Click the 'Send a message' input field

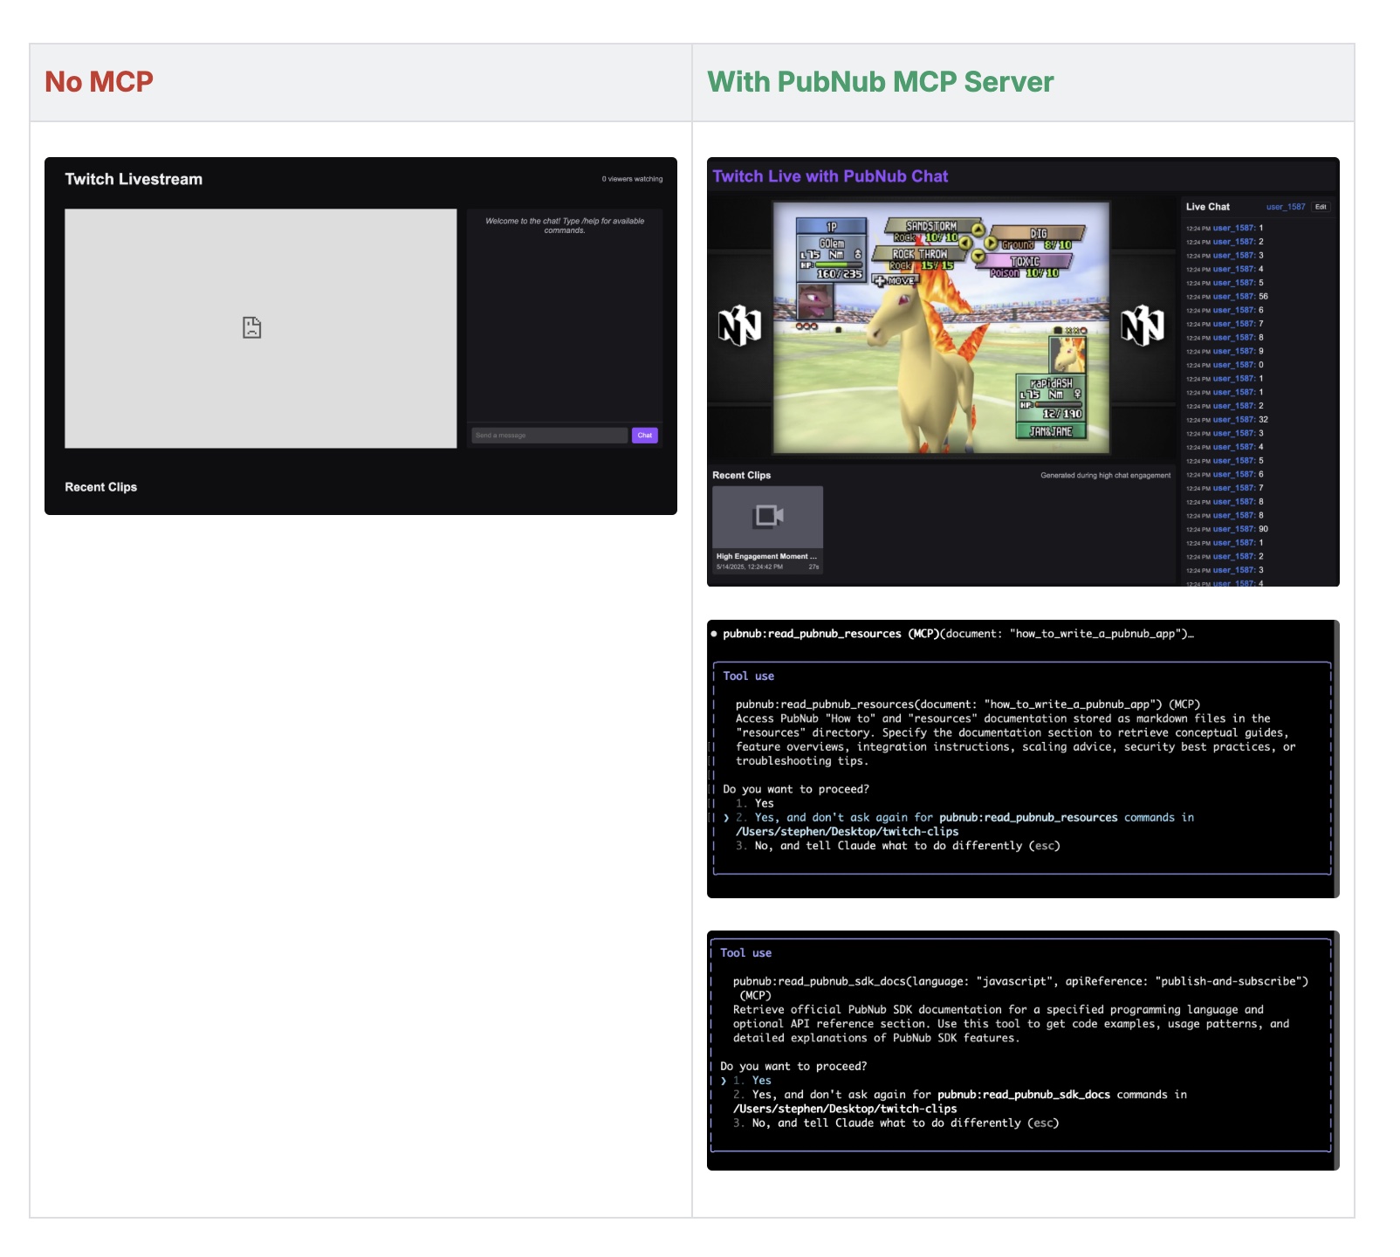[x=549, y=436]
